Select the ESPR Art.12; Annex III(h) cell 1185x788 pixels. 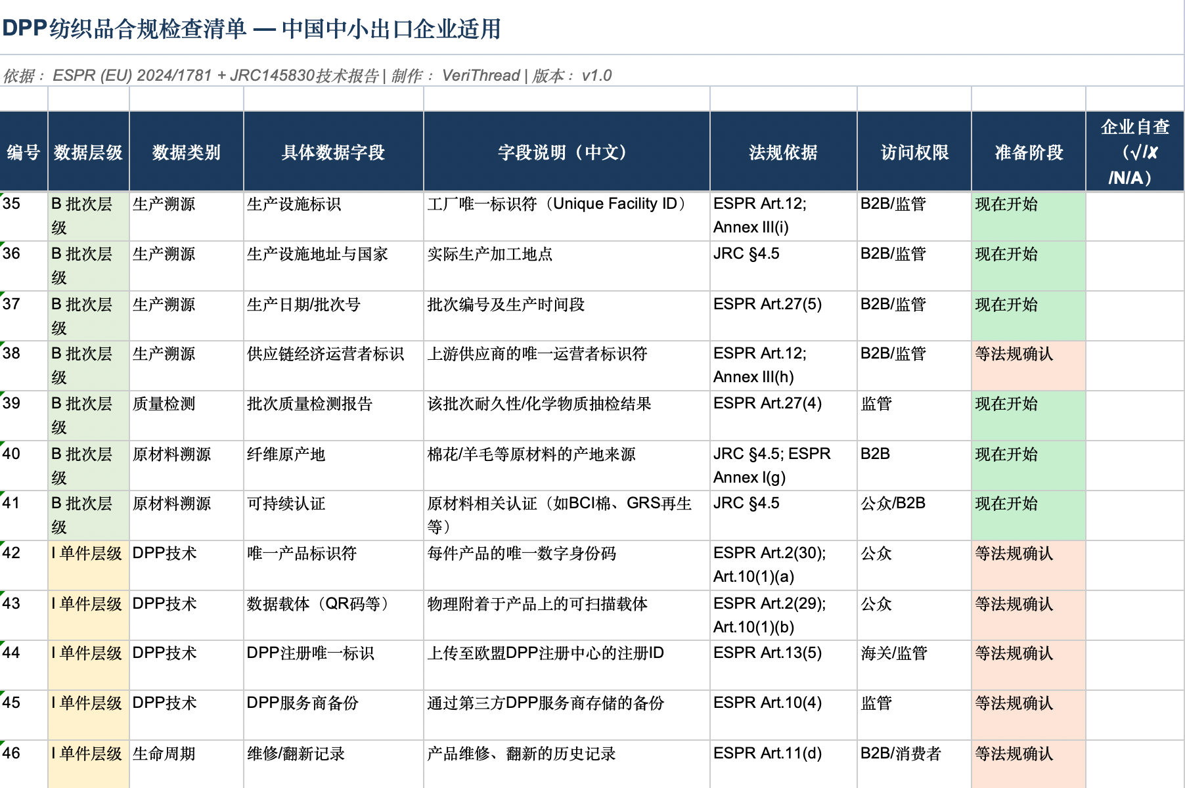(x=784, y=366)
